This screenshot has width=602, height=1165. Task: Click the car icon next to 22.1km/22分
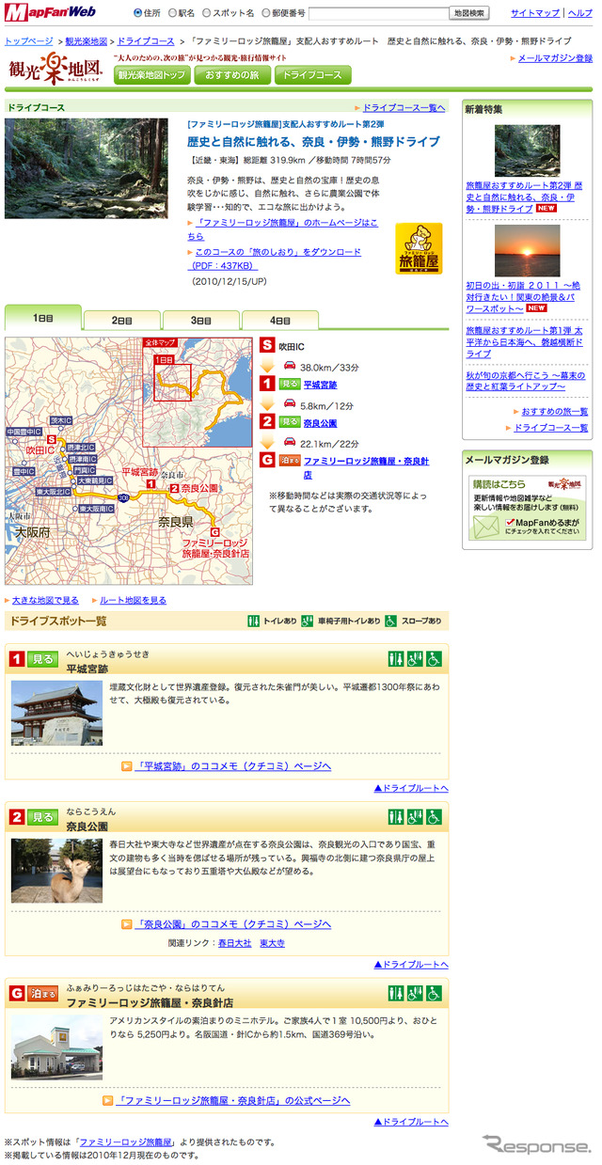click(x=290, y=442)
